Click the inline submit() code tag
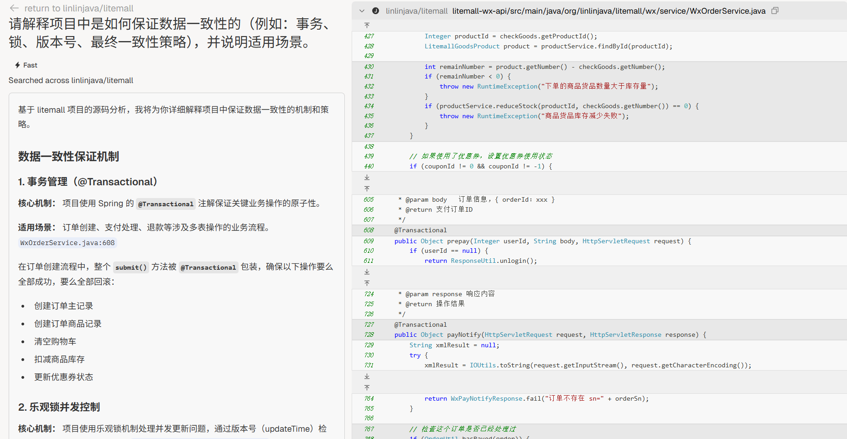Image resolution: width=847 pixels, height=439 pixels. pos(131,267)
